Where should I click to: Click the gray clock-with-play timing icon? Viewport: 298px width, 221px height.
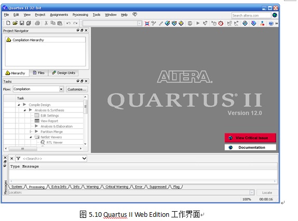coord(214,23)
